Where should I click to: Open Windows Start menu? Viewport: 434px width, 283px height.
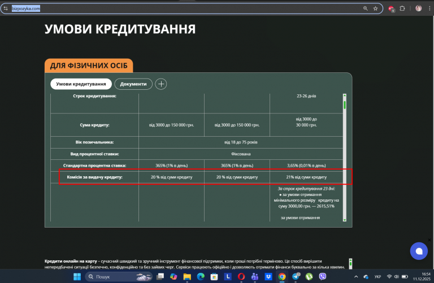pyautogui.click(x=77, y=277)
